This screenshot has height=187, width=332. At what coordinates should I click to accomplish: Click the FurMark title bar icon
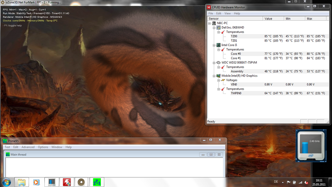pos(3,2)
